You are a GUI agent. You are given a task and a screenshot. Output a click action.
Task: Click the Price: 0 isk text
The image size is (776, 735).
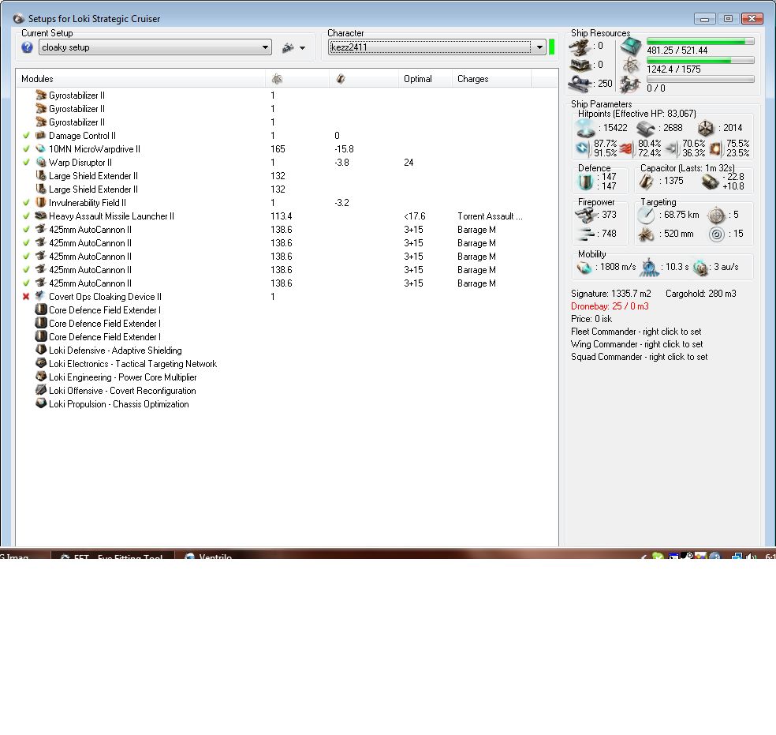pos(591,319)
